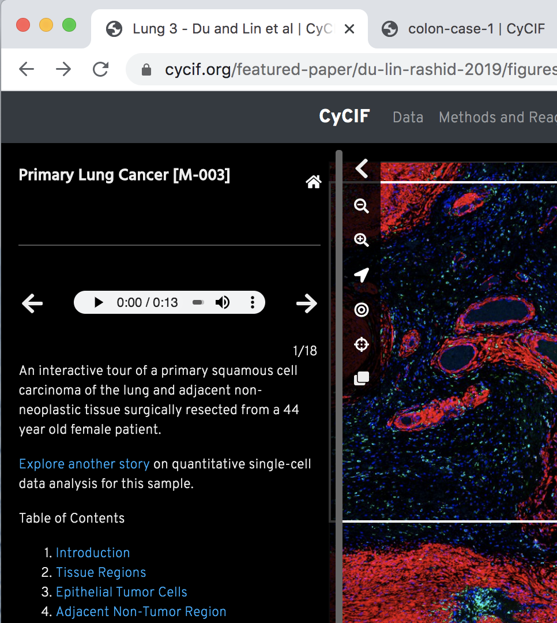
Task: Reset view with the circular target icon
Action: tap(362, 310)
